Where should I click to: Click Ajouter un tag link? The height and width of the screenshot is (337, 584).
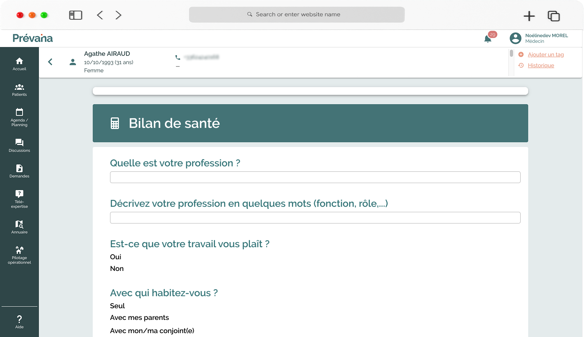pyautogui.click(x=546, y=54)
